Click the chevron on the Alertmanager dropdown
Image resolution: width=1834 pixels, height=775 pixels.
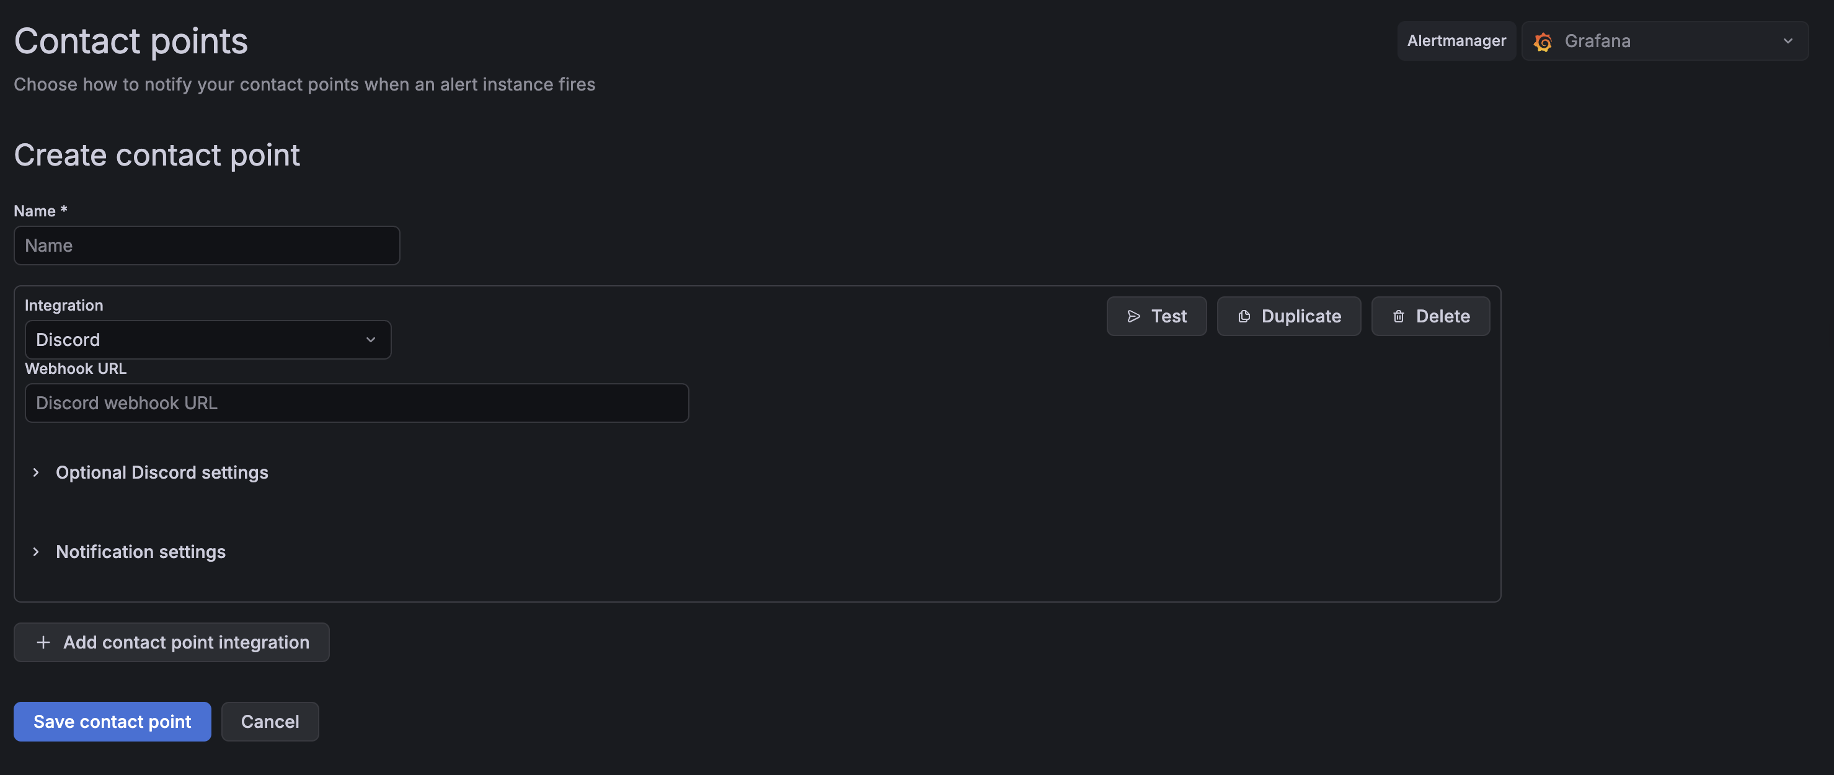coord(1787,40)
